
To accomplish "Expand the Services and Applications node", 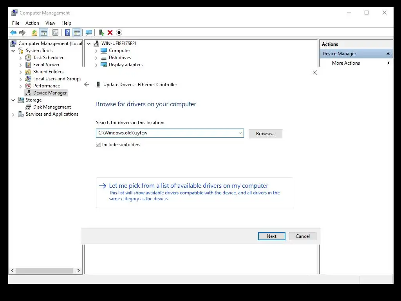I will coord(13,114).
